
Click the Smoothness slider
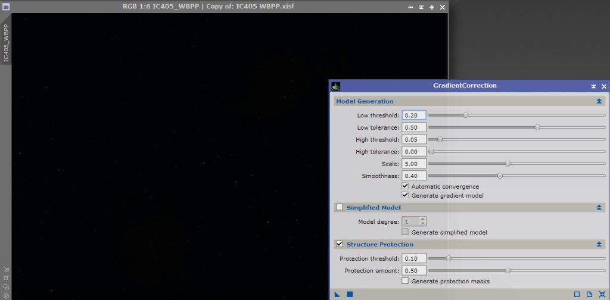(500, 176)
